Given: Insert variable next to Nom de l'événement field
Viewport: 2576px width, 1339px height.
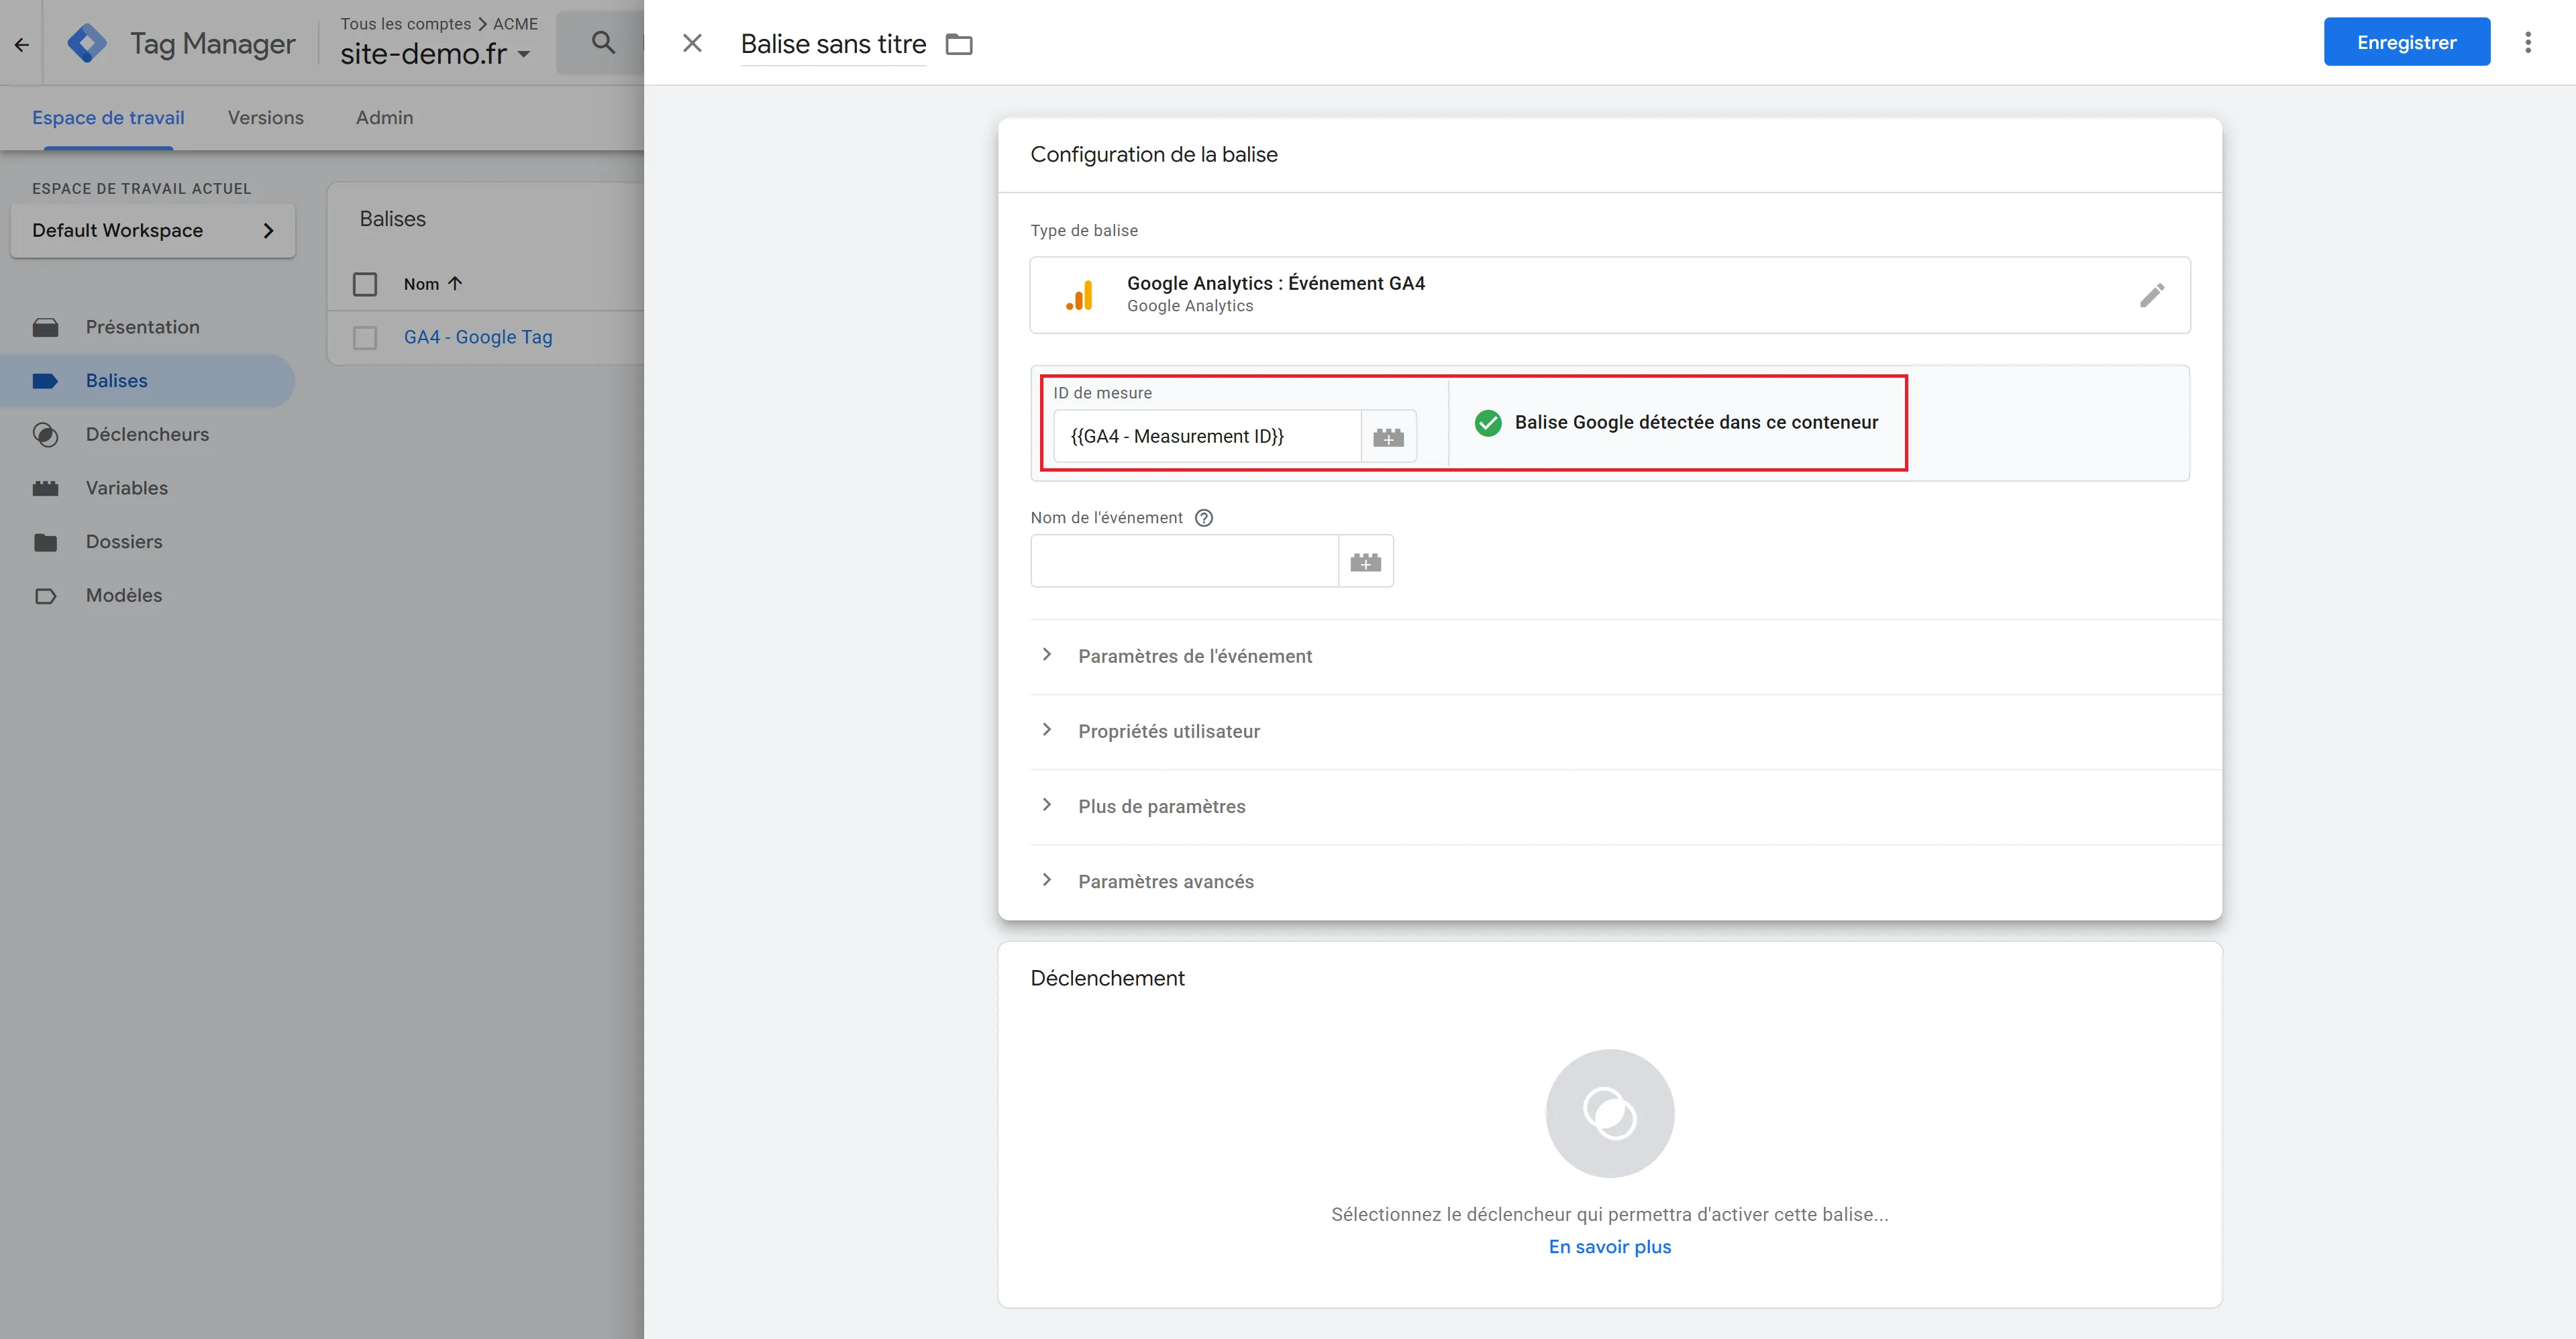Looking at the screenshot, I should (1365, 562).
